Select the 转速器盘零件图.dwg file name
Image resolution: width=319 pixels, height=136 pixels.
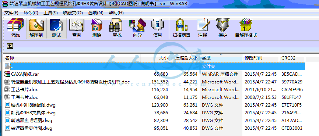[32, 128]
